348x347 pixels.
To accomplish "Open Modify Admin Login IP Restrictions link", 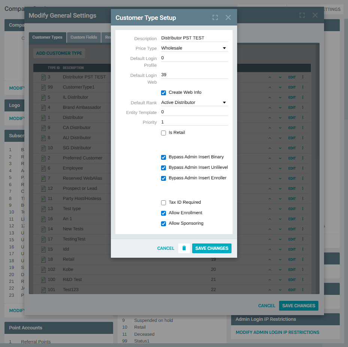I will pos(278,332).
